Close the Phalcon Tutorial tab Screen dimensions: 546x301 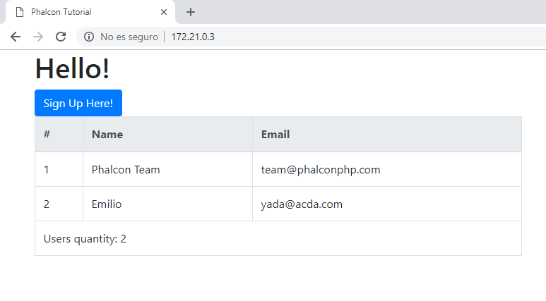(164, 12)
